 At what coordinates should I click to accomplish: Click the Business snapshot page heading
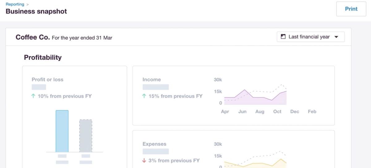point(36,11)
